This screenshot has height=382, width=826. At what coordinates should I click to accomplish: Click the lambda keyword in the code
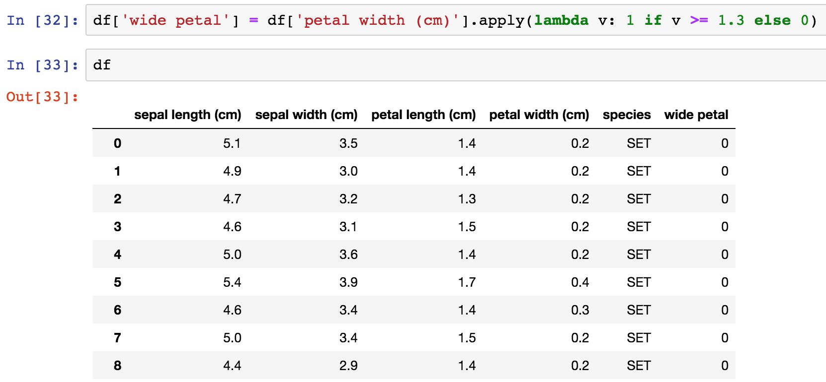tap(561, 20)
